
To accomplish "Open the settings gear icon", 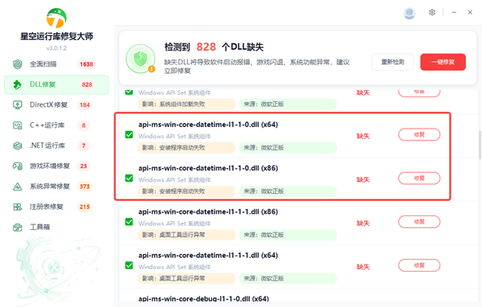I will tap(432, 12).
